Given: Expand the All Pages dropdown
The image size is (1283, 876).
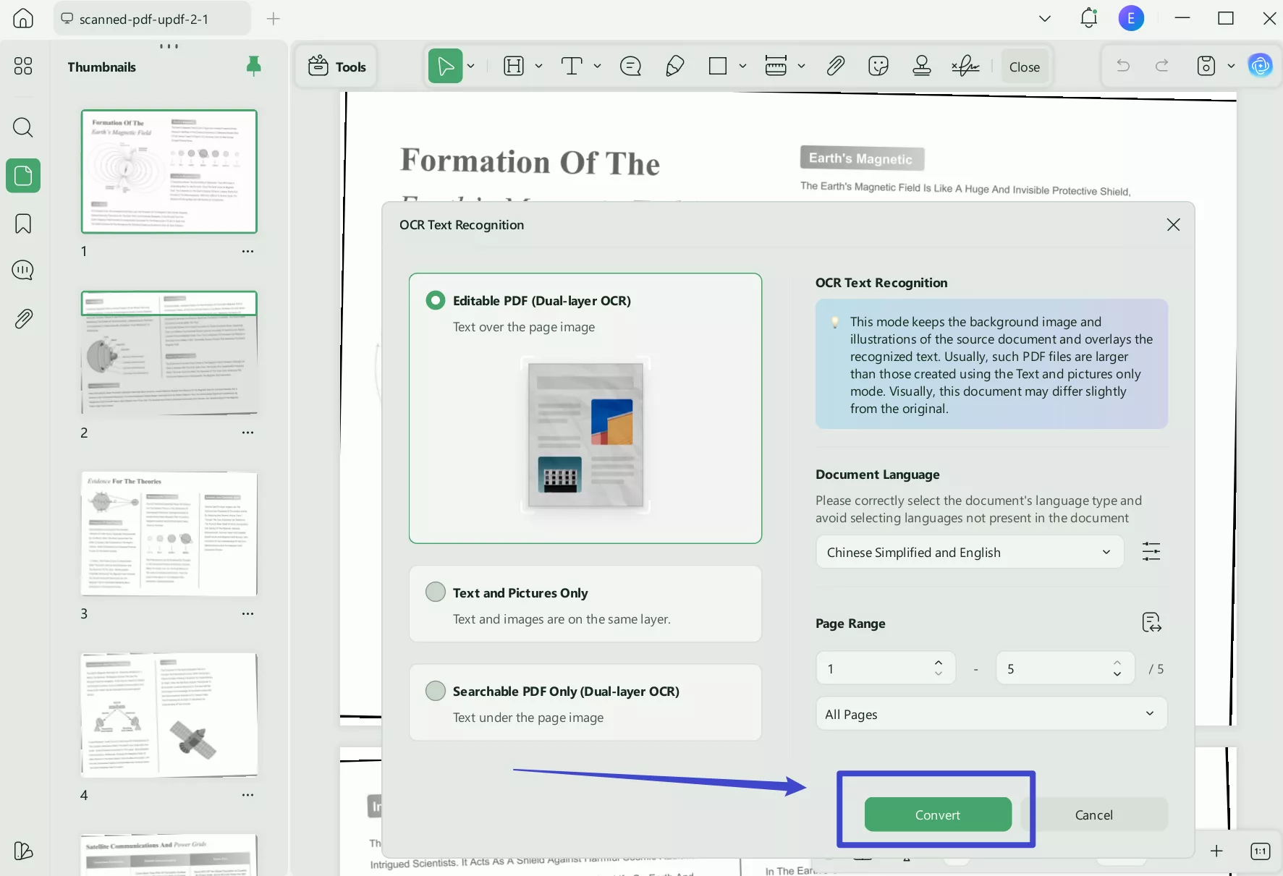Looking at the screenshot, I should coord(989,714).
